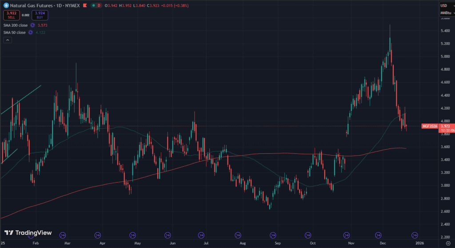Click the SMA 50 indicator refresh icon
Image resolution: width=455 pixels, height=248 pixels.
(x=31, y=32)
